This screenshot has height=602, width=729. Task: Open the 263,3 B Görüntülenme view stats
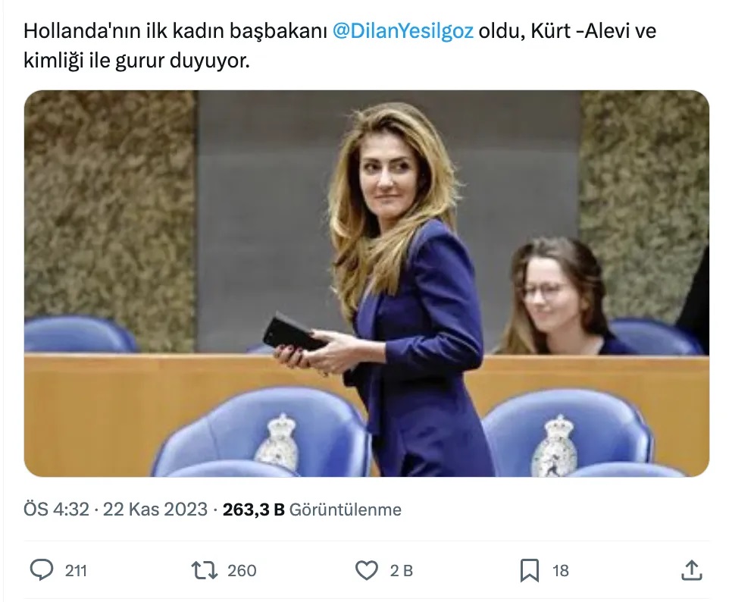tap(312, 510)
